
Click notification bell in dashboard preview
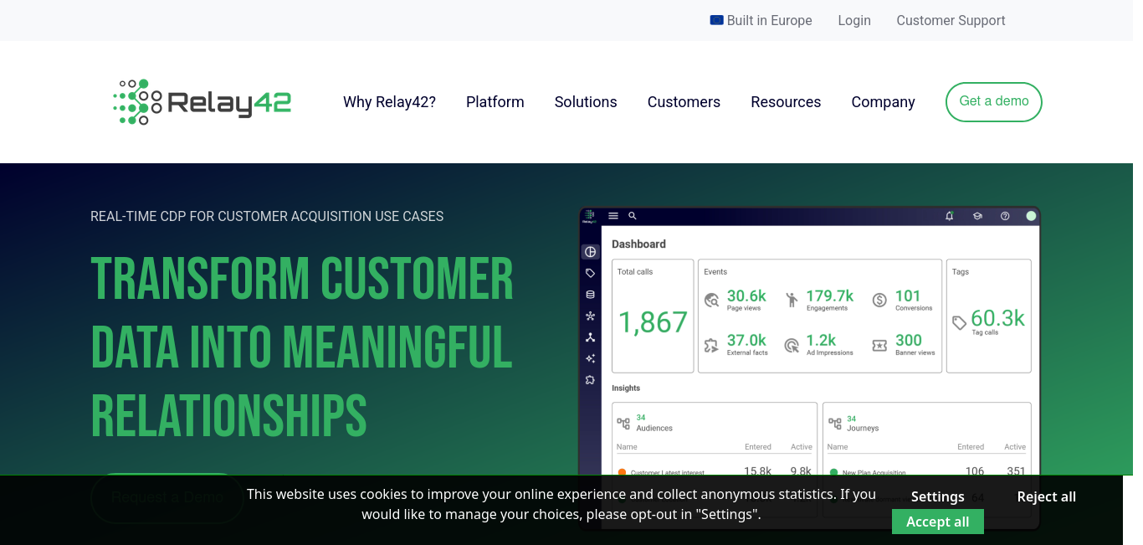coord(949,216)
